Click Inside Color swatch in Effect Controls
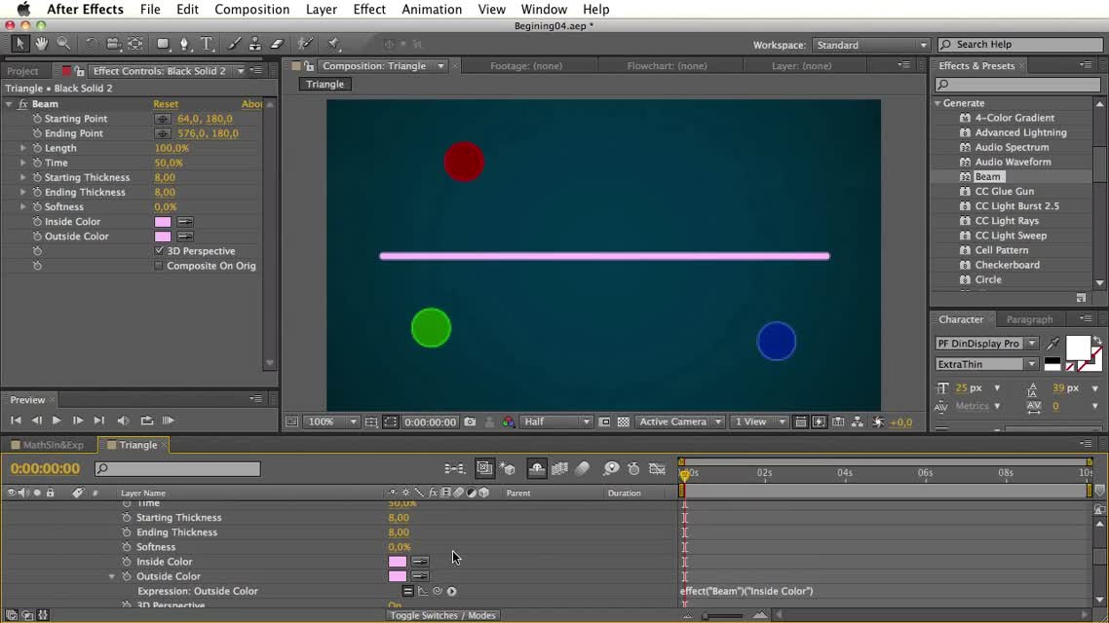The width and height of the screenshot is (1109, 623). tap(163, 222)
